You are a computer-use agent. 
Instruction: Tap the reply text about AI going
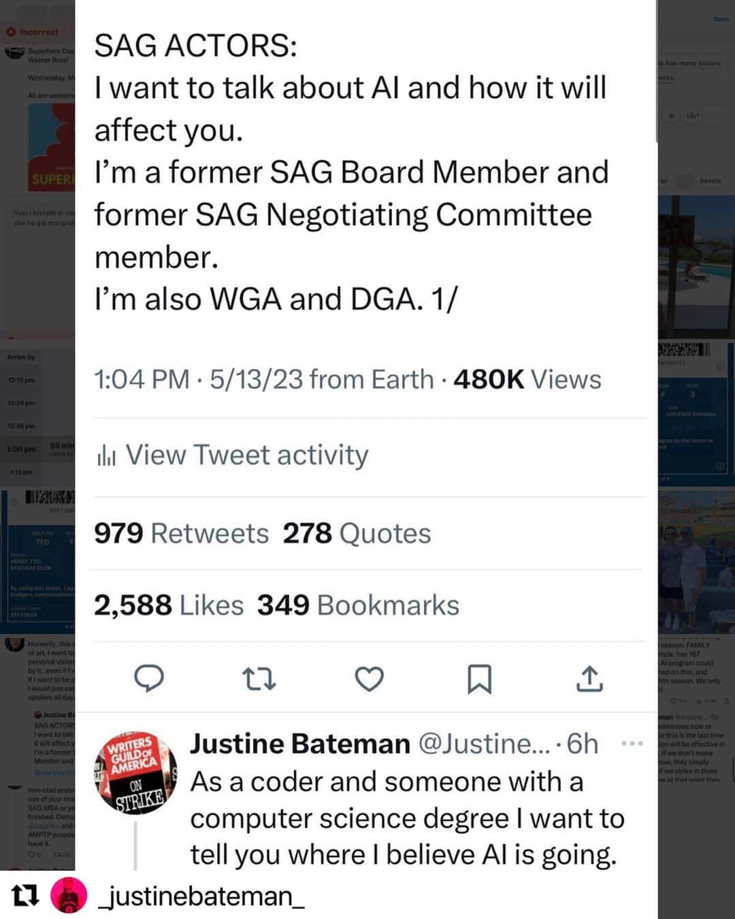click(407, 818)
